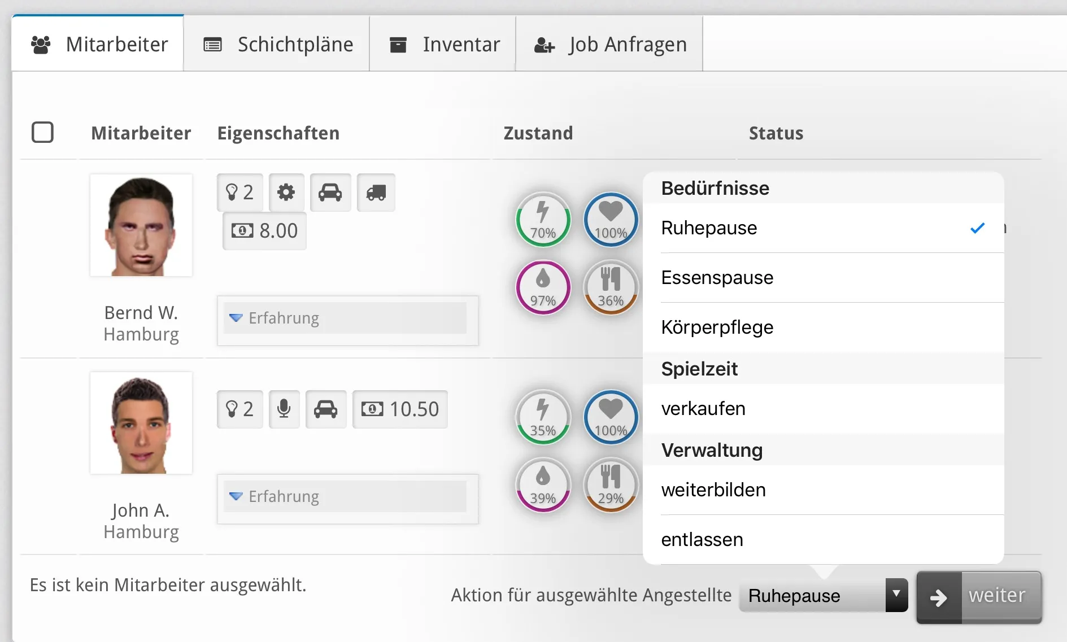Click Bernd W.'s 36% hunger indicator
Image resolution: width=1067 pixels, height=642 pixels.
point(611,287)
